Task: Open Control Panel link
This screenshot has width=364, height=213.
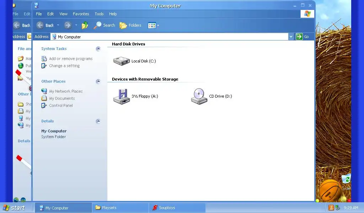Action: (61, 105)
